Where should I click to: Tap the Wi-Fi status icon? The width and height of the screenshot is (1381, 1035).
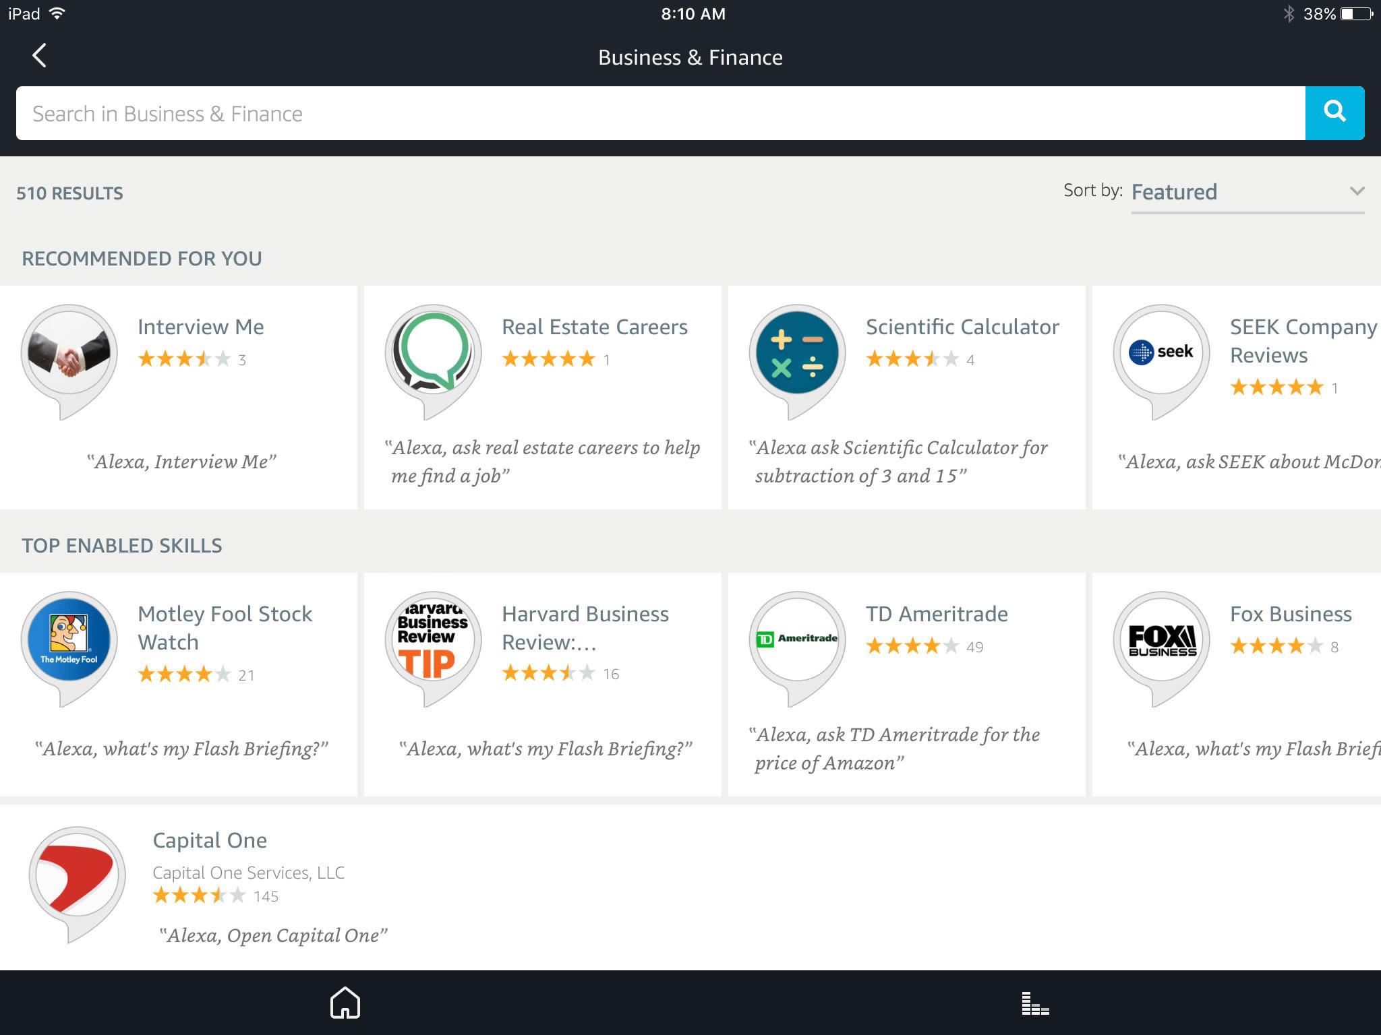58,13
